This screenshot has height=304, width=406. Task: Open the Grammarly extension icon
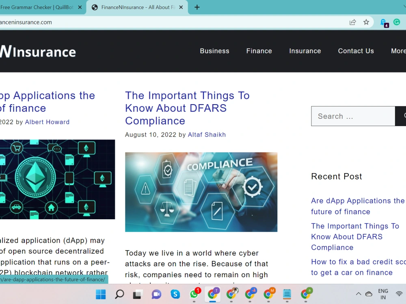[397, 22]
